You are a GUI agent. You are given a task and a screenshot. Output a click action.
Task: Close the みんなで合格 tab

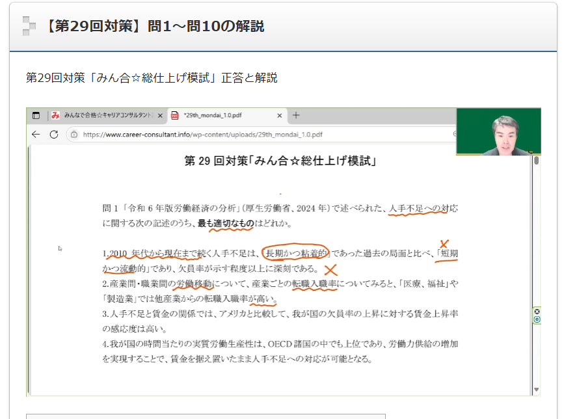[x=160, y=115]
